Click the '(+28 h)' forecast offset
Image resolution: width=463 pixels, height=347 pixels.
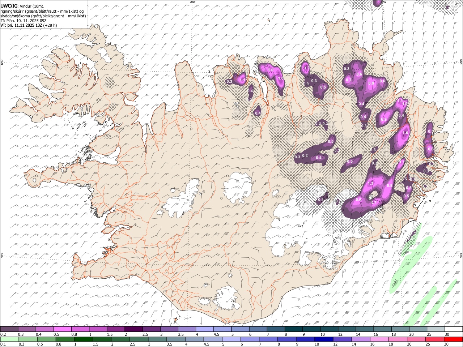pos(50,25)
